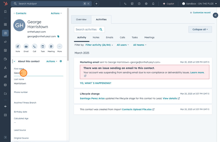220x142 pixels.
Task: Open the contact header Actions dropdown
Action: tap(56, 13)
